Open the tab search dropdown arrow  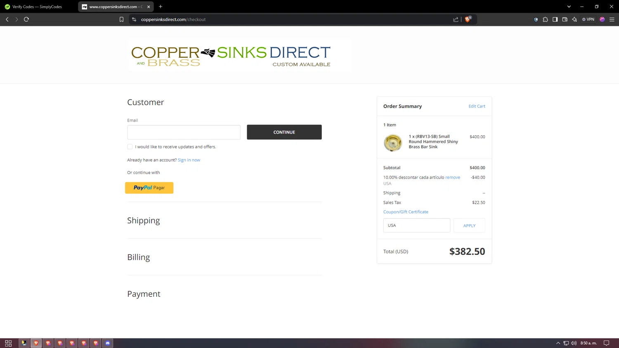click(569, 7)
